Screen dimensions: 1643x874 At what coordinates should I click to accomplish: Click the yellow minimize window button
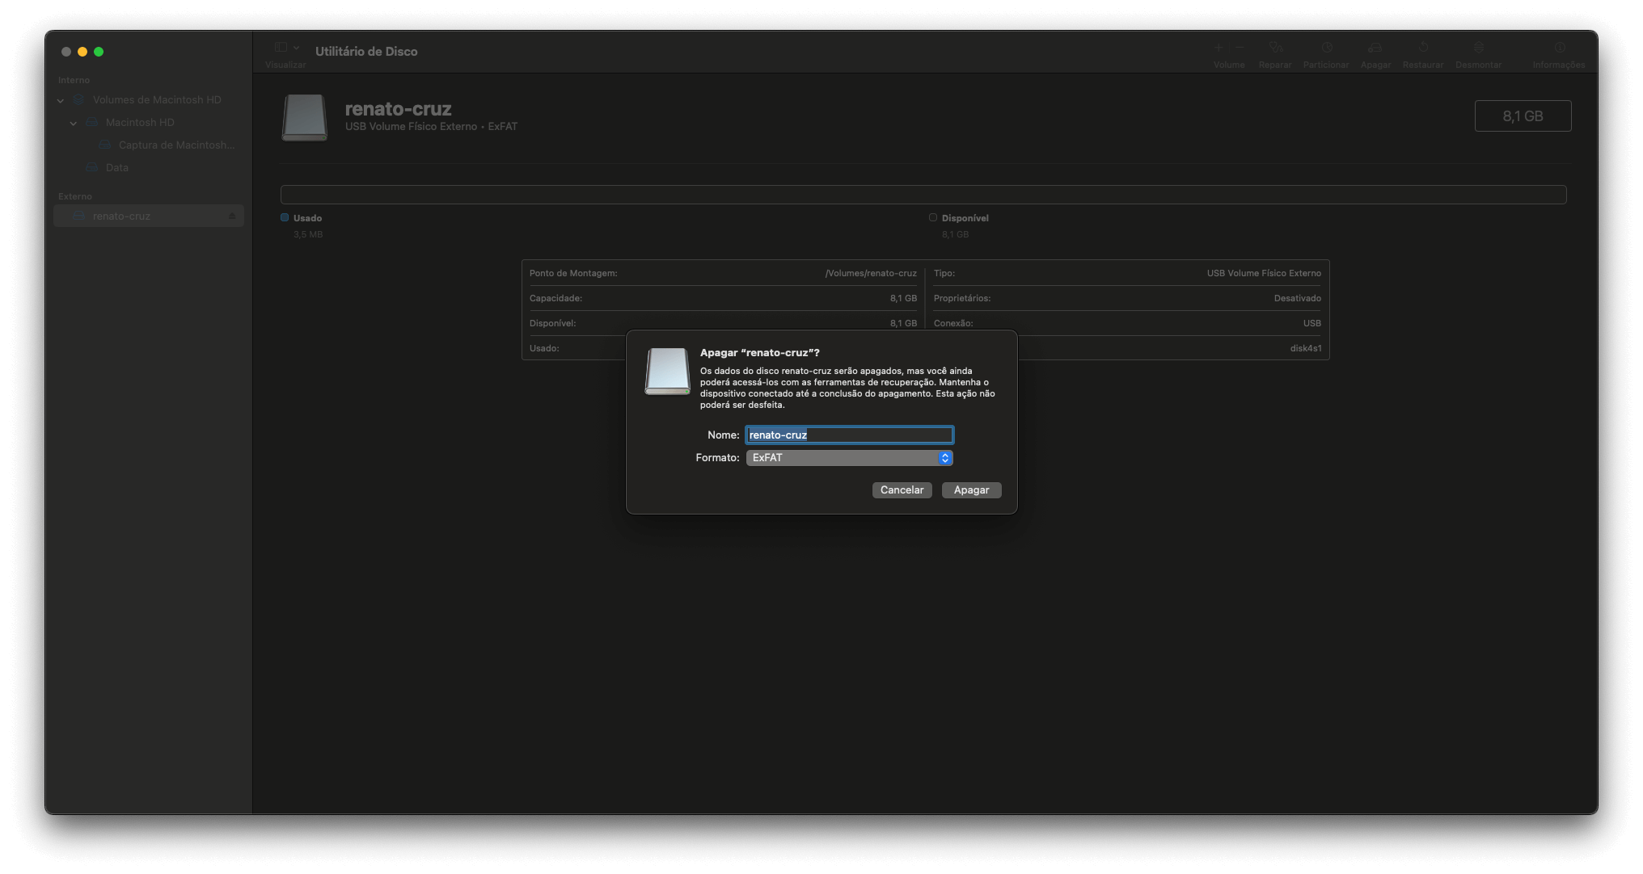click(x=82, y=52)
